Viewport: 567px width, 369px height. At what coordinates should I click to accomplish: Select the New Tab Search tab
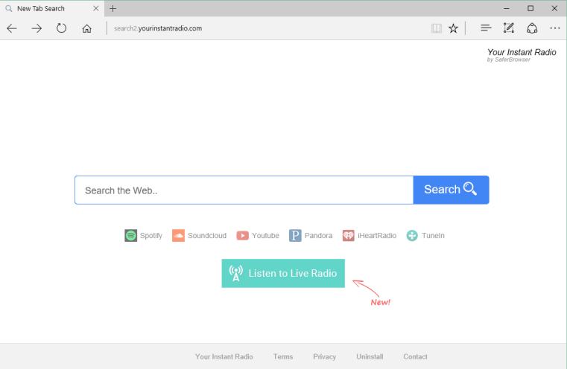coord(52,8)
